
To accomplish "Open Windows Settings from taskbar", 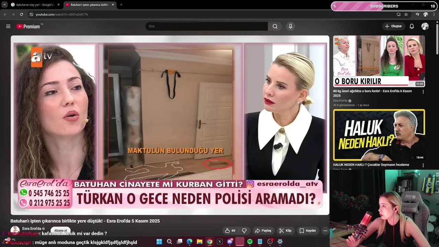I will (280, 242).
